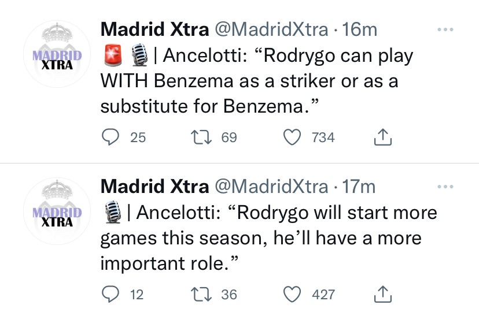
Task: Open the 17m timestamp link
Action: coord(359,187)
